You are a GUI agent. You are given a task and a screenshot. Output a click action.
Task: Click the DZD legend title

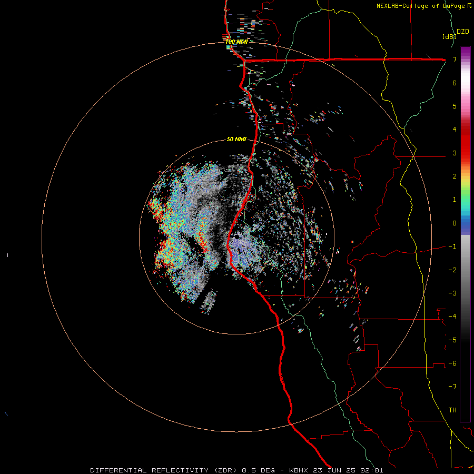tap(463, 32)
